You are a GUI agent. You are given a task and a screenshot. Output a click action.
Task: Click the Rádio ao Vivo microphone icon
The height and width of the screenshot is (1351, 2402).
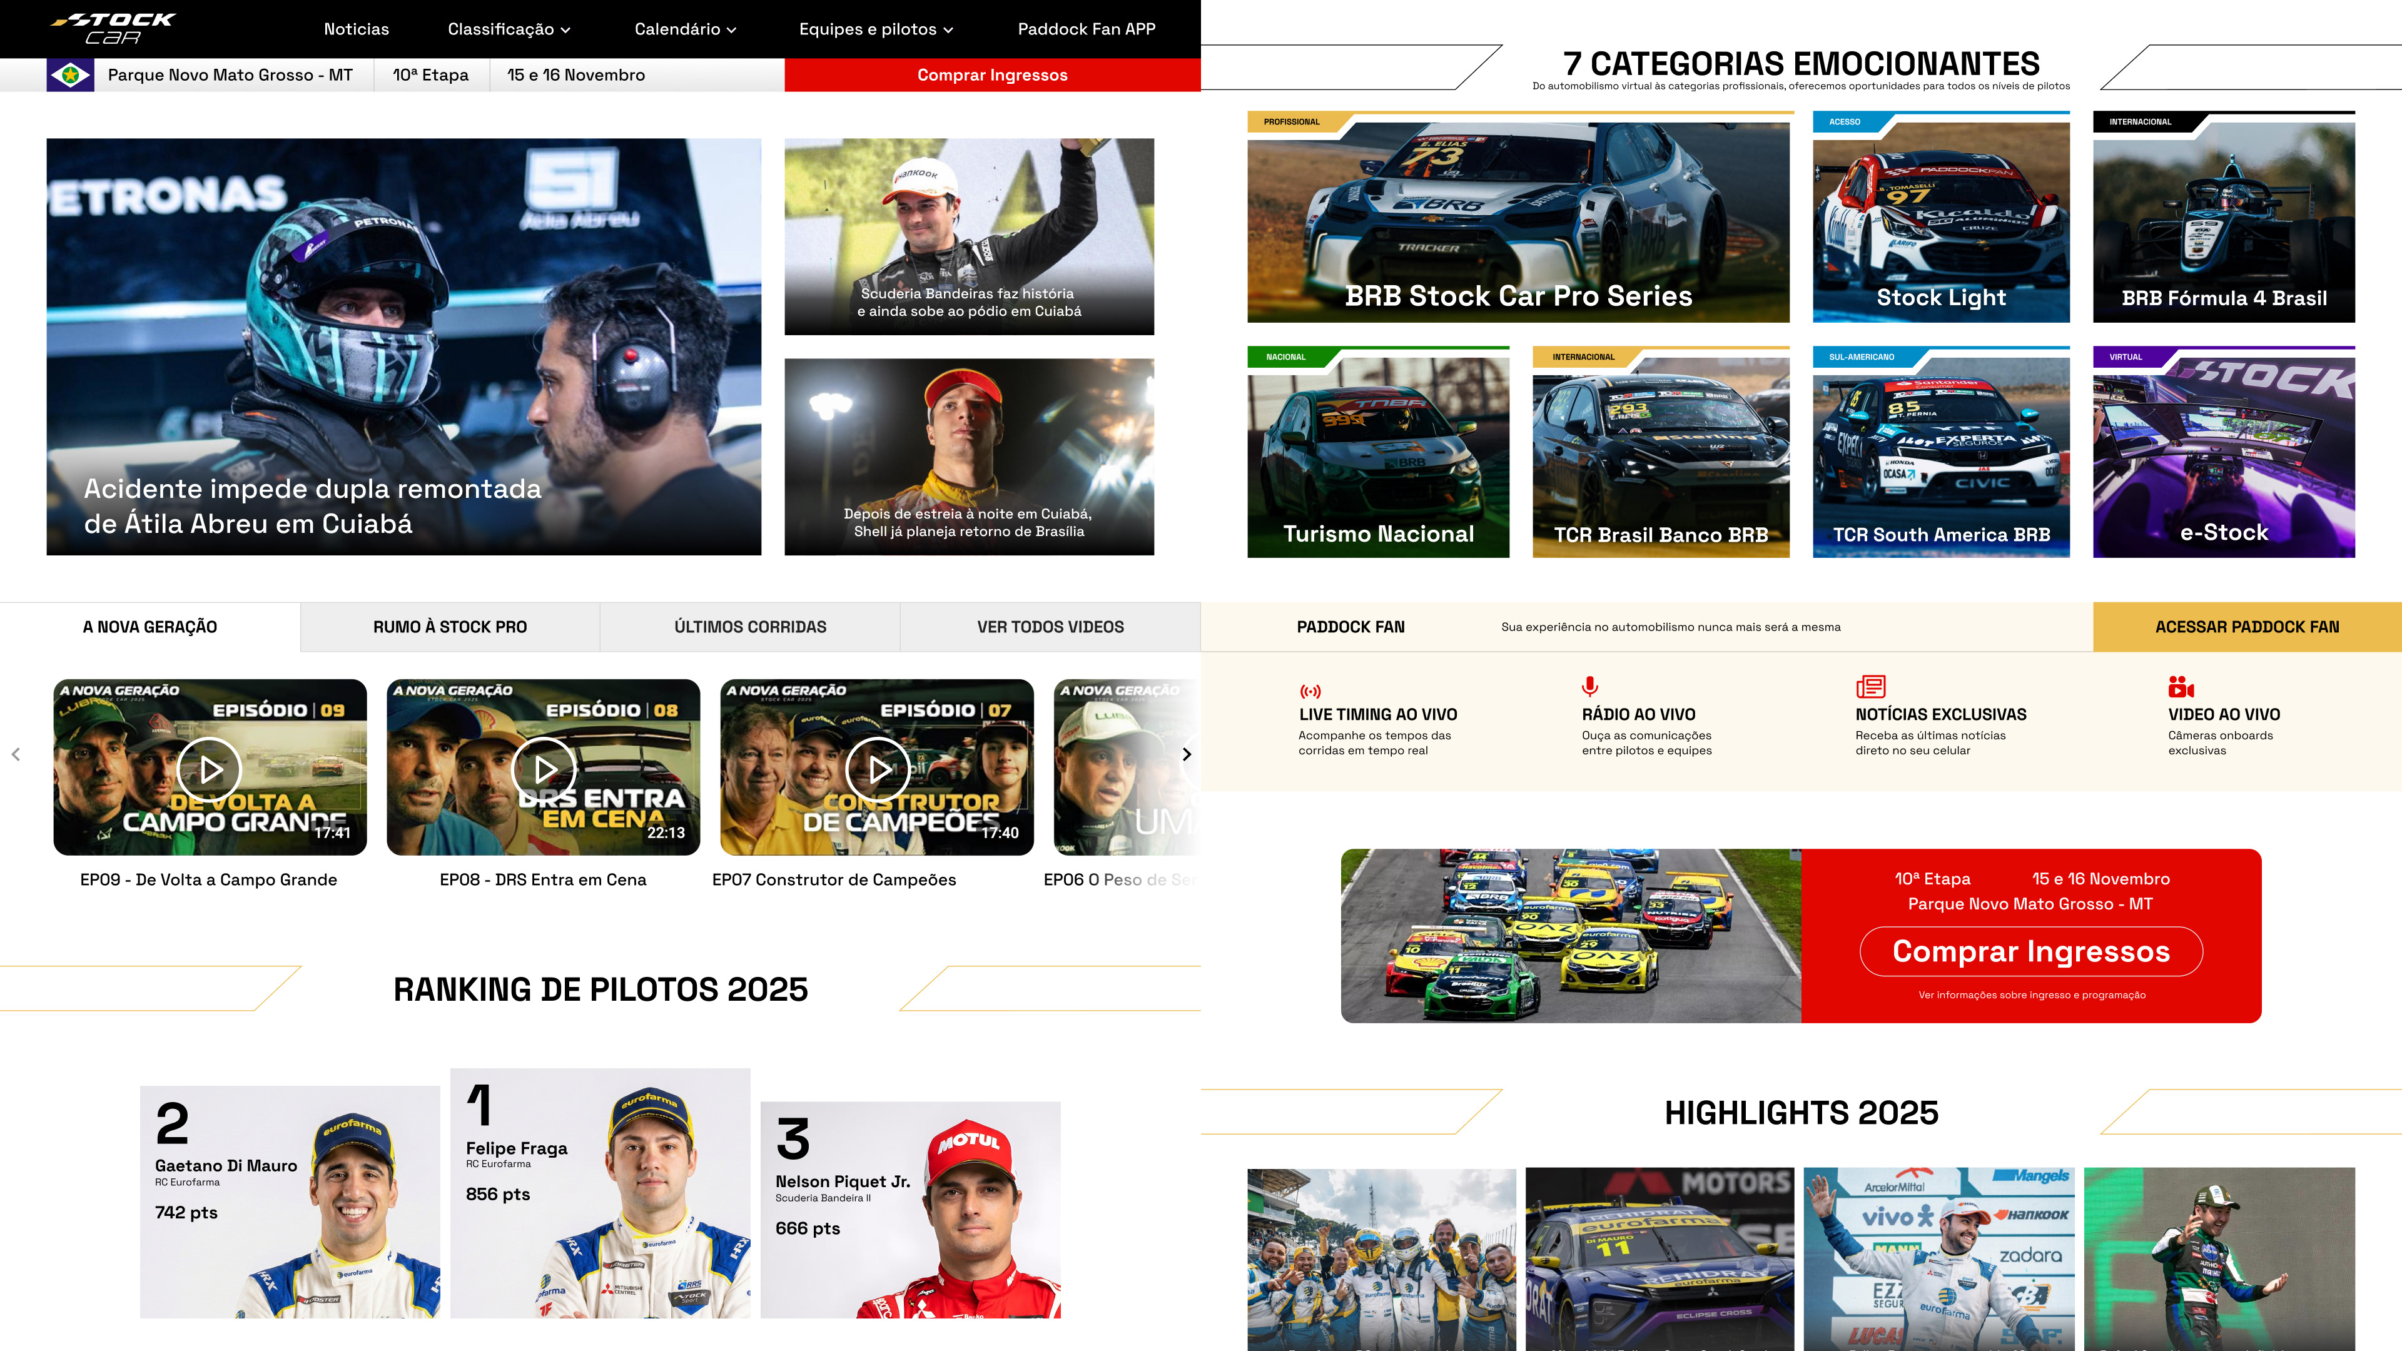point(1590,686)
